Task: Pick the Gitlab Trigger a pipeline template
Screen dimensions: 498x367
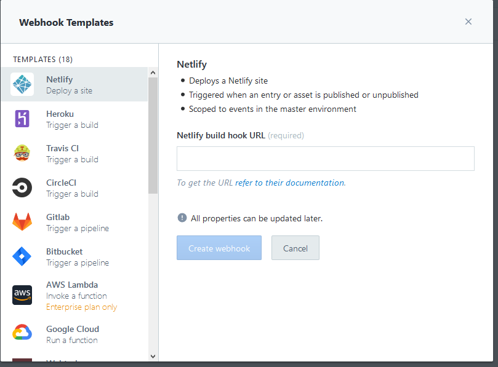Action: tap(74, 222)
